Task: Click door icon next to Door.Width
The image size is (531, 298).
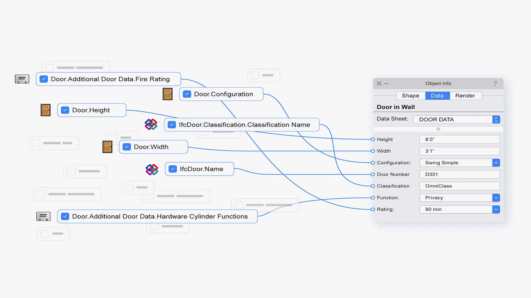Action: (107, 147)
